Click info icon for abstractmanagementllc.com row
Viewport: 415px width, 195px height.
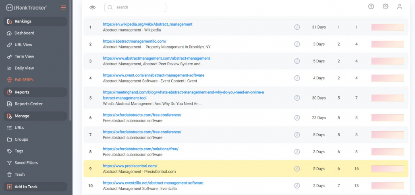pos(297,44)
